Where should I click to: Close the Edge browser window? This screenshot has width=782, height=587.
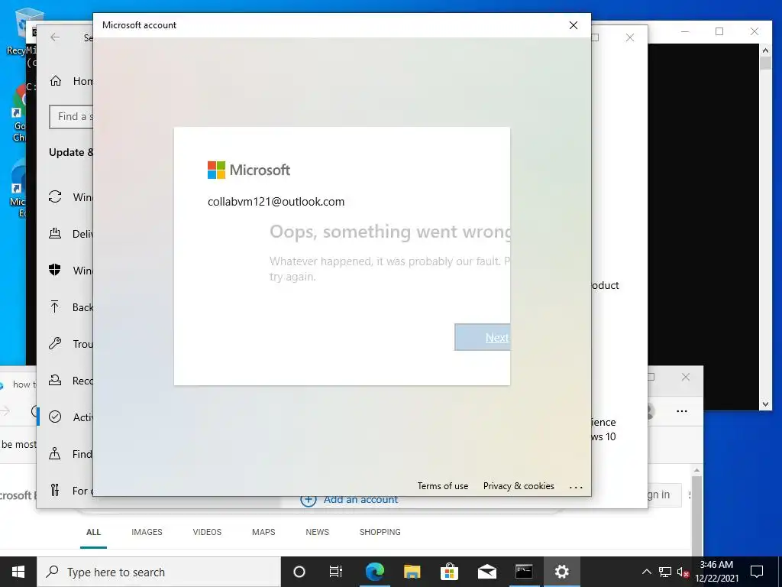pyautogui.click(x=686, y=377)
